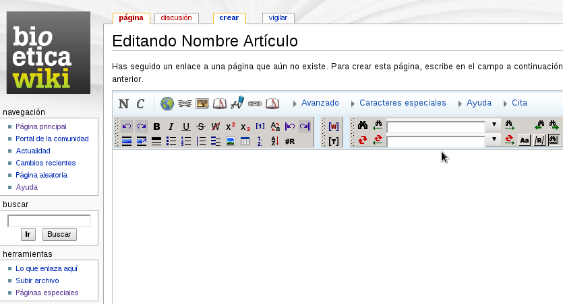563x304 pixels.
Task: Expand the Avanzado toolbar section
Action: [320, 103]
